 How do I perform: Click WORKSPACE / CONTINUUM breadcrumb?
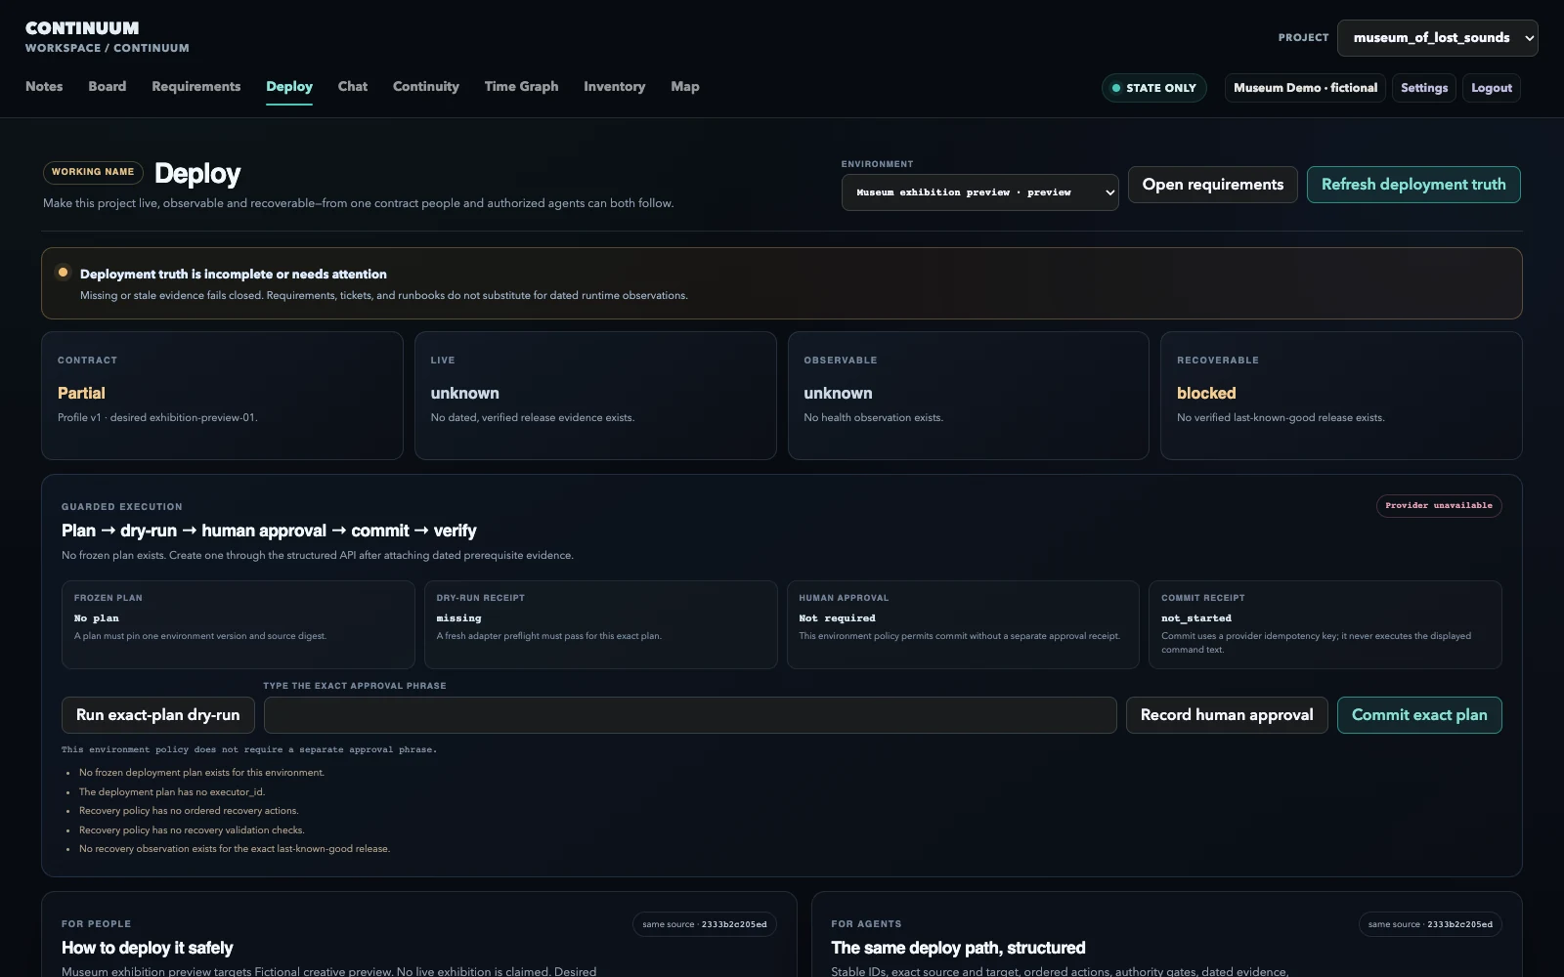(108, 48)
